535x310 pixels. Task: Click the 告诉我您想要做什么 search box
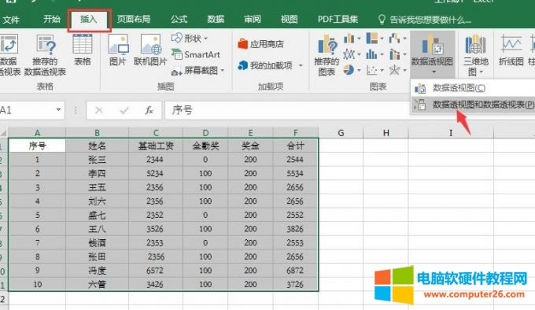(x=425, y=20)
